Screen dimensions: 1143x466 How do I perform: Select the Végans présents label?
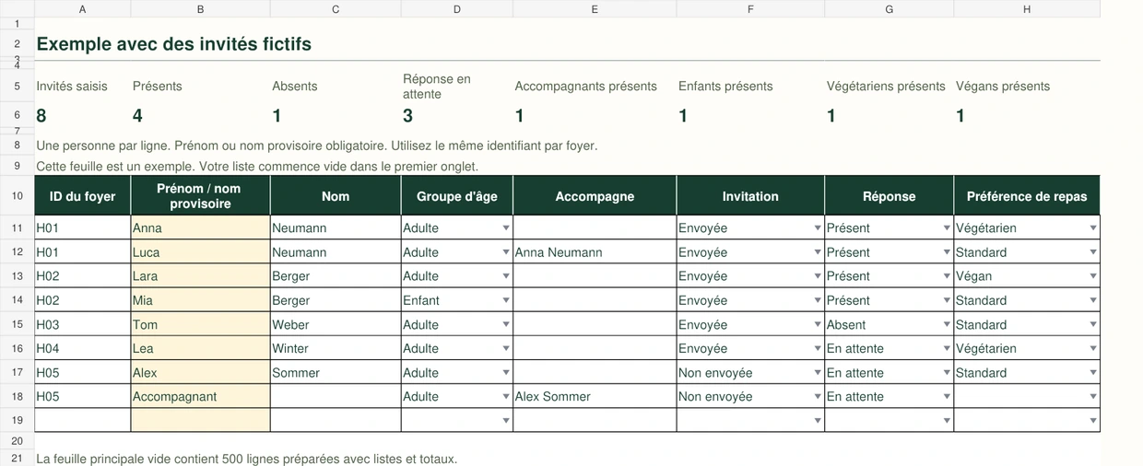pos(1003,87)
